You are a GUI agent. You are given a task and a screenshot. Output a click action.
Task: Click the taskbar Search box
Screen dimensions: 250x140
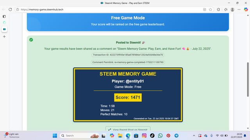click(79, 136)
